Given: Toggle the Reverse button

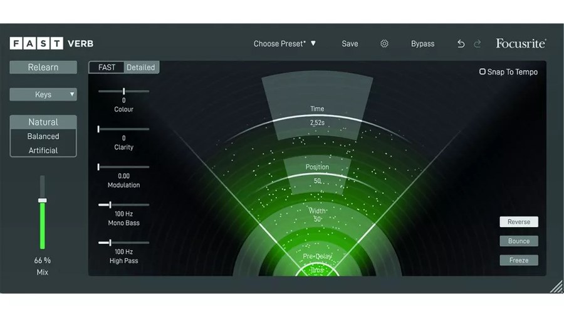Looking at the screenshot, I should click(x=519, y=222).
